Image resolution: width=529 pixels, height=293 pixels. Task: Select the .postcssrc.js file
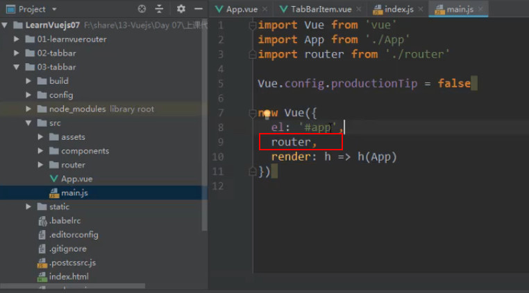(x=72, y=263)
